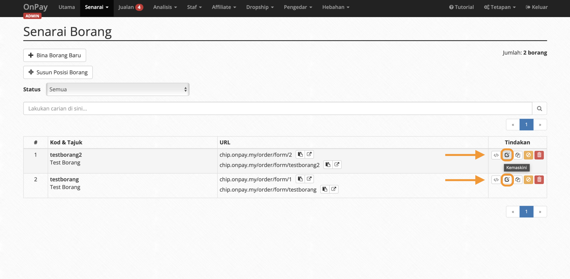Duplicate the testborang2 form via copy icon

518,155
